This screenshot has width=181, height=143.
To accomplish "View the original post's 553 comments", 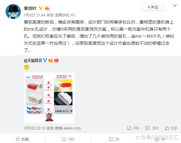I will pyautogui.click(x=152, y=128).
